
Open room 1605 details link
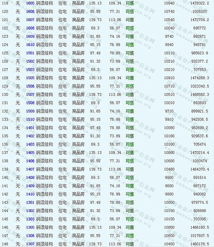coord(30,3)
